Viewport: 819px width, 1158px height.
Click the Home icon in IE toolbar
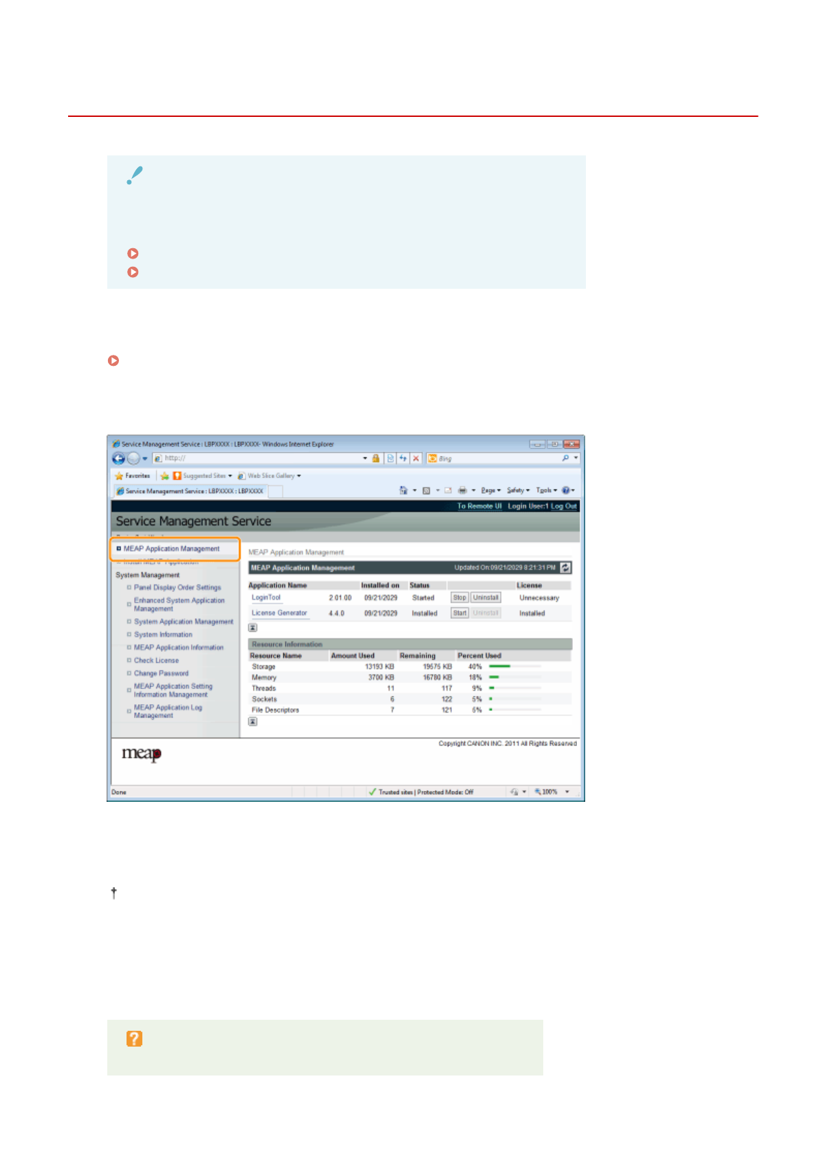404,490
